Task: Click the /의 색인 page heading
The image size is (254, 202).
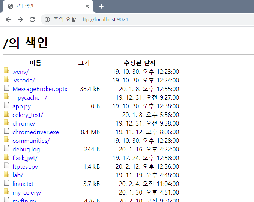Action: (x=26, y=43)
